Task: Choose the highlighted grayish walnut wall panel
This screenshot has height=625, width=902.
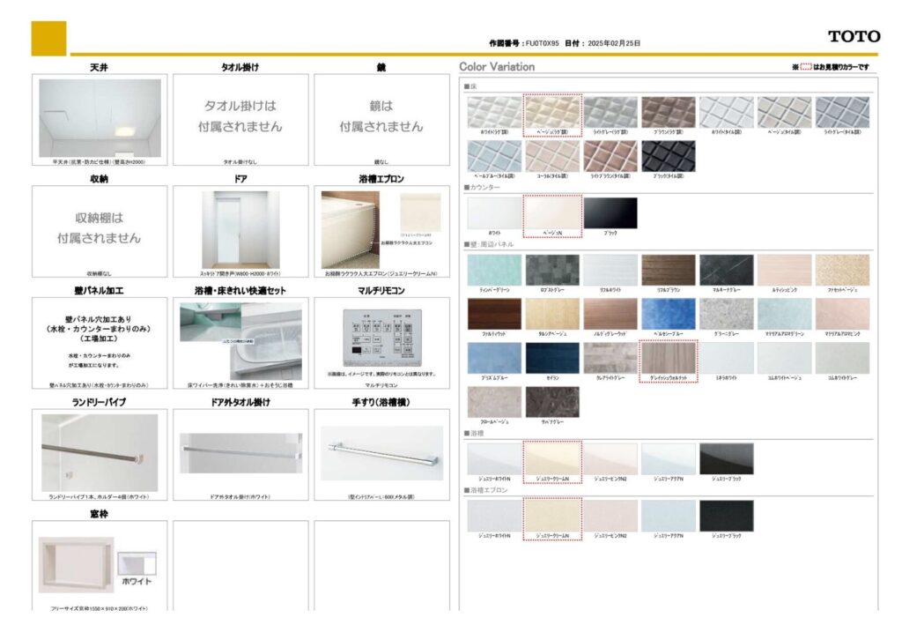Action: [x=668, y=357]
